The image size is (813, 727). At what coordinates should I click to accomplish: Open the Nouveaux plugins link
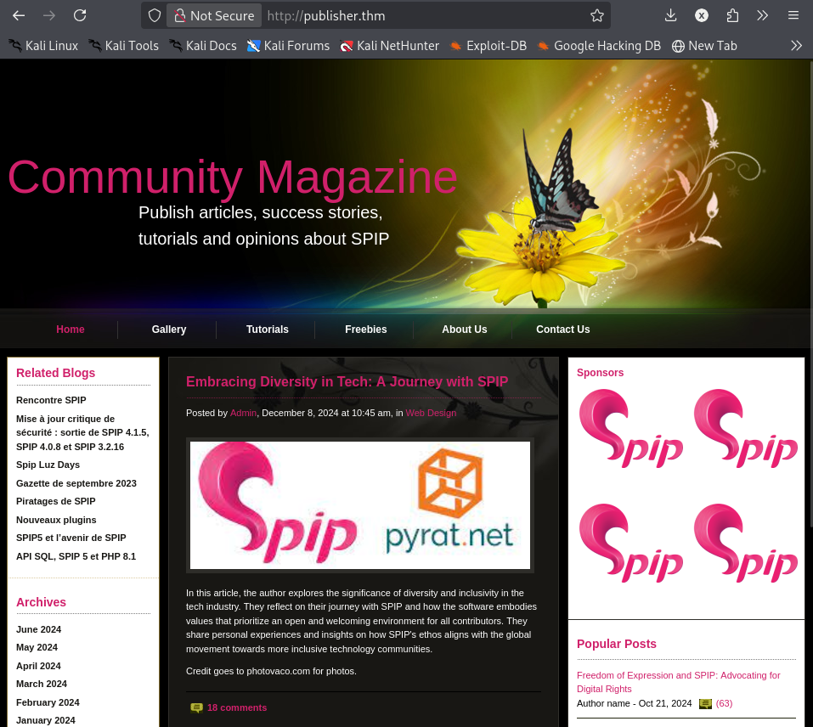tap(56, 520)
